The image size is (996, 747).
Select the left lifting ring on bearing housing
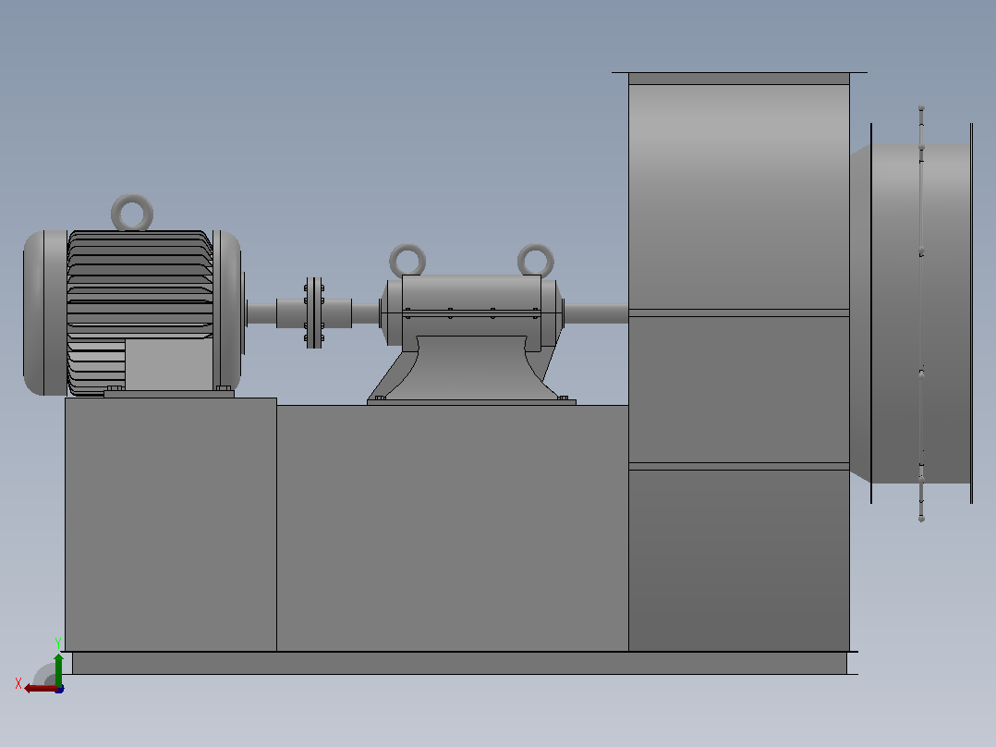coord(407,260)
